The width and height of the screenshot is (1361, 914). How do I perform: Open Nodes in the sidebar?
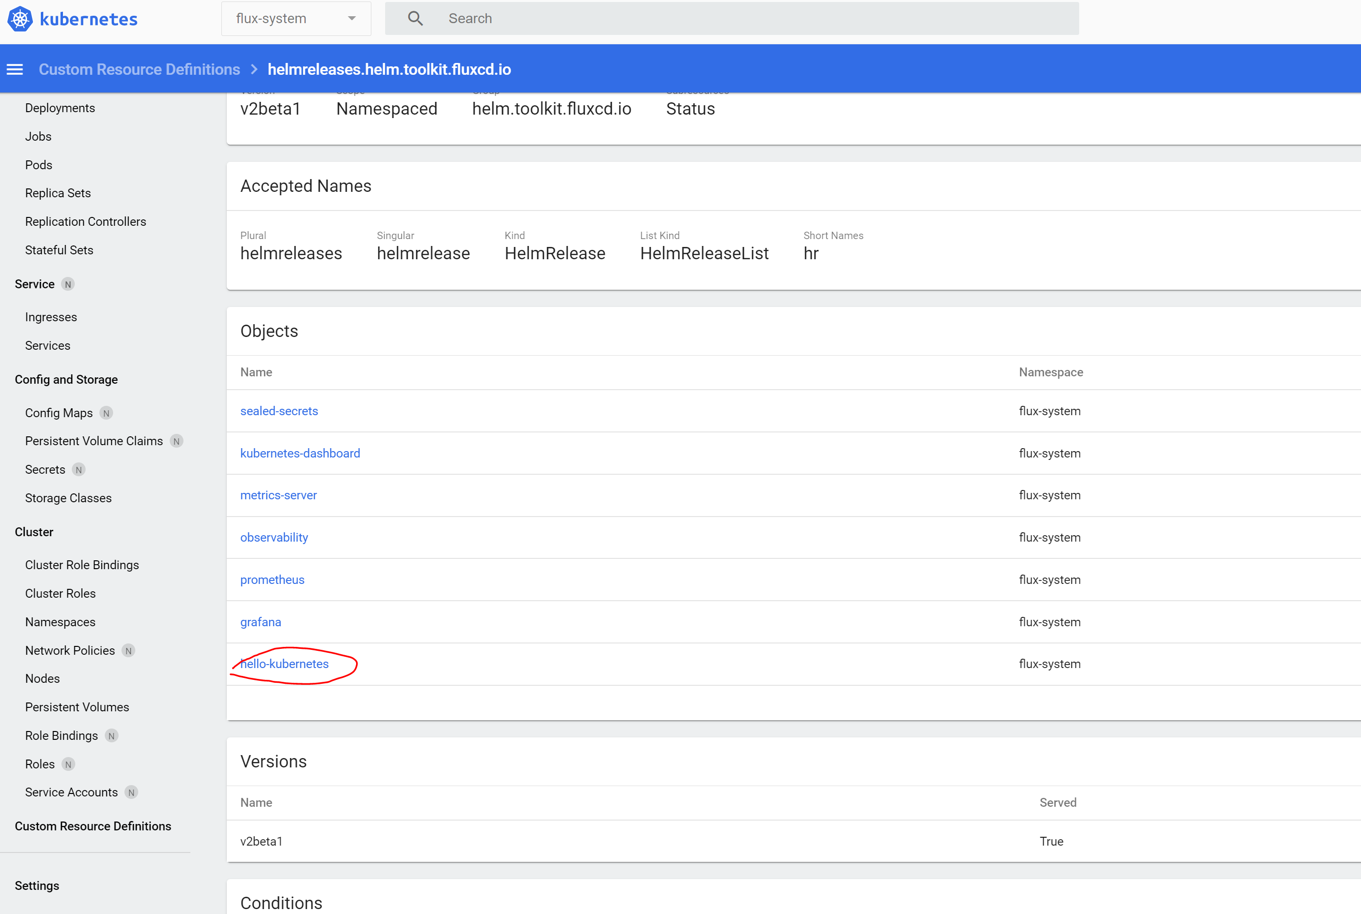pyautogui.click(x=43, y=678)
